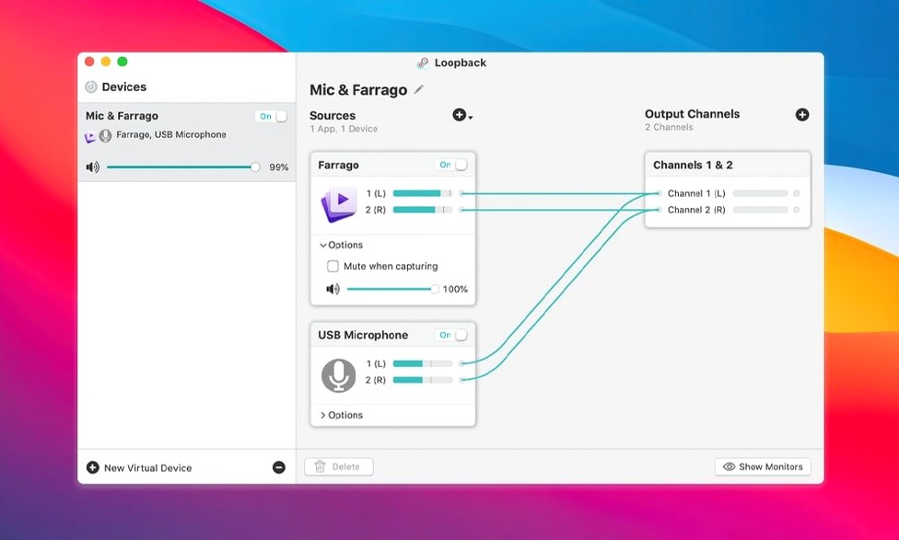Click Channel 1 (L) input connector dot
899x540 pixels.
[659, 193]
